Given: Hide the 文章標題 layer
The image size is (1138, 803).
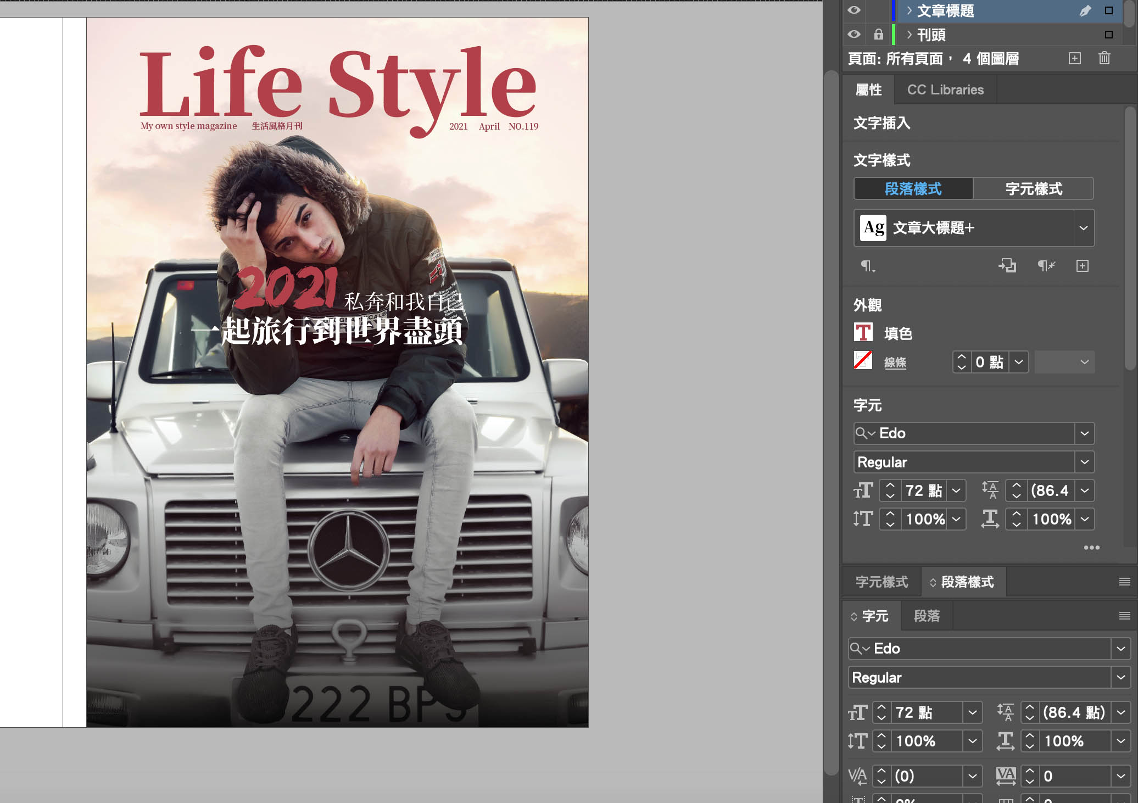Looking at the screenshot, I should [x=853, y=10].
